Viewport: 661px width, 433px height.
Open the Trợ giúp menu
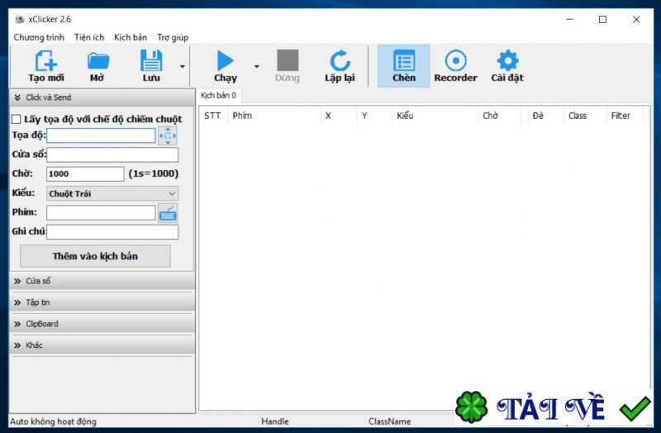click(x=173, y=37)
